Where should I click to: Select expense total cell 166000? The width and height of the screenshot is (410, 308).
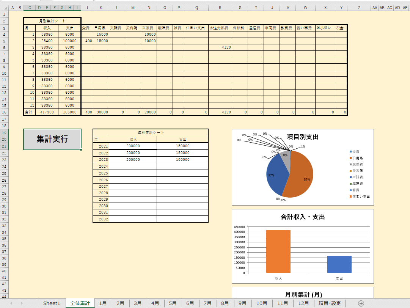coord(70,112)
